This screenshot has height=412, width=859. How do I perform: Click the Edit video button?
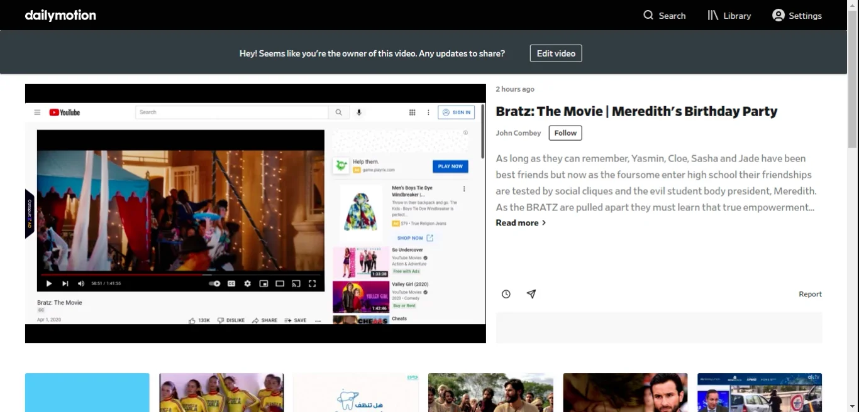point(556,53)
